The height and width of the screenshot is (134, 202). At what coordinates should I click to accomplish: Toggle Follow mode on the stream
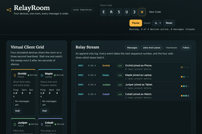click(x=186, y=48)
